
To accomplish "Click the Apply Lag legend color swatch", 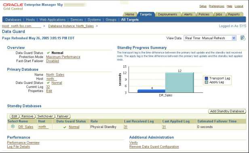I will tap(207, 82).
